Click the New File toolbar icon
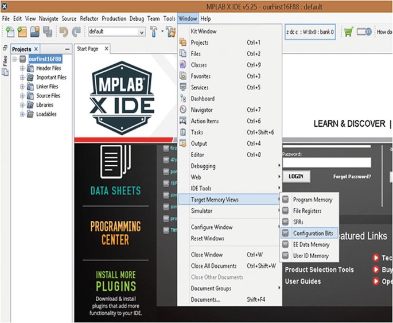 [9, 32]
